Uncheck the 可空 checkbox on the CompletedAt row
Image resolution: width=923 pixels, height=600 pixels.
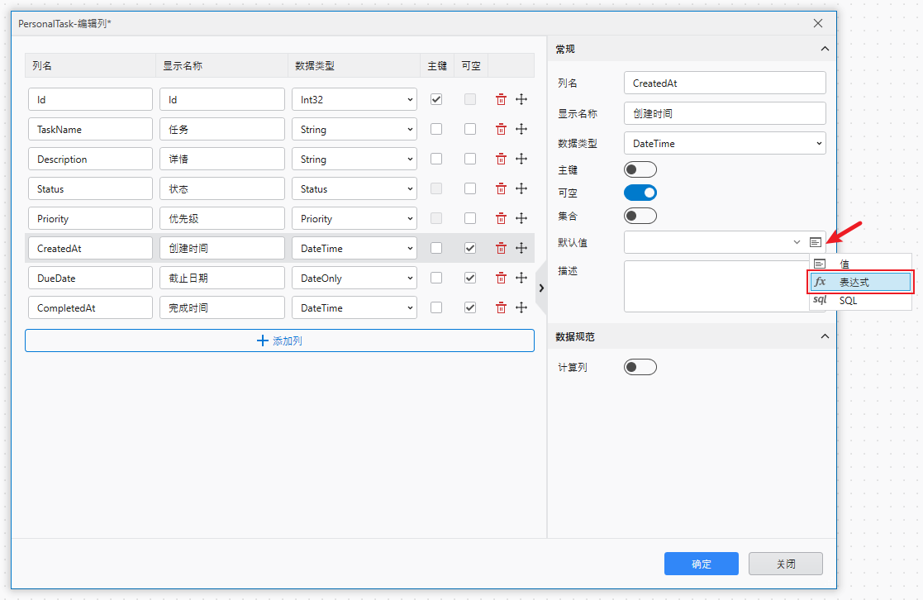(x=471, y=307)
